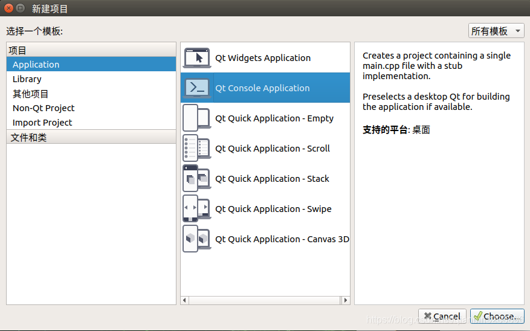530x331 pixels.
Task: Click the Qt Quick Application Scroll icon
Action: (x=197, y=148)
